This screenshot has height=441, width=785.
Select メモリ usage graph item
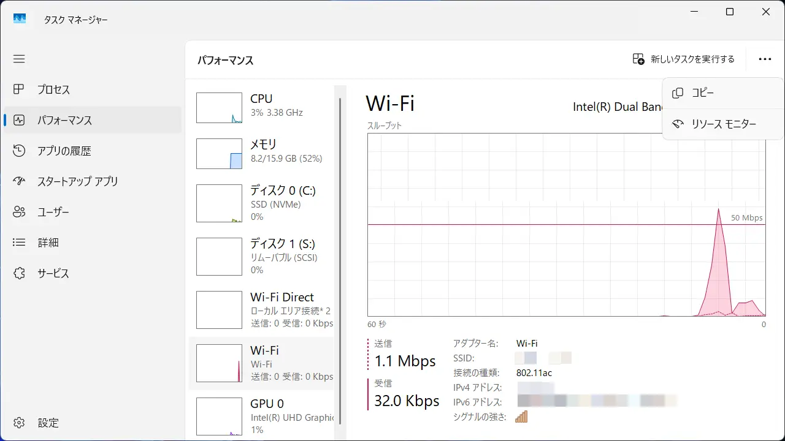219,153
